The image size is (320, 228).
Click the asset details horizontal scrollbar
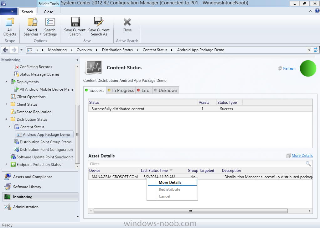191,211
